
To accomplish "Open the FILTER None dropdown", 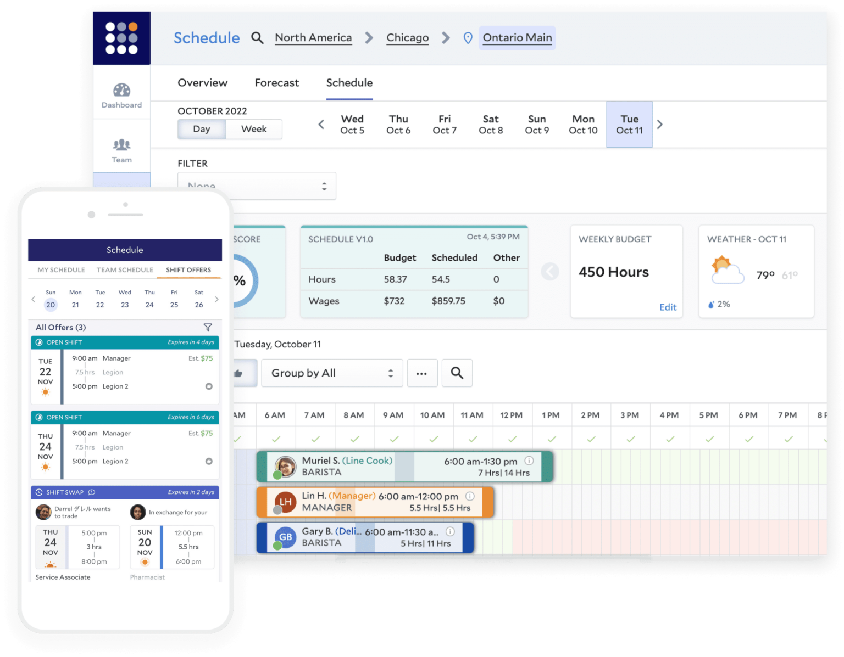I will click(x=256, y=186).
